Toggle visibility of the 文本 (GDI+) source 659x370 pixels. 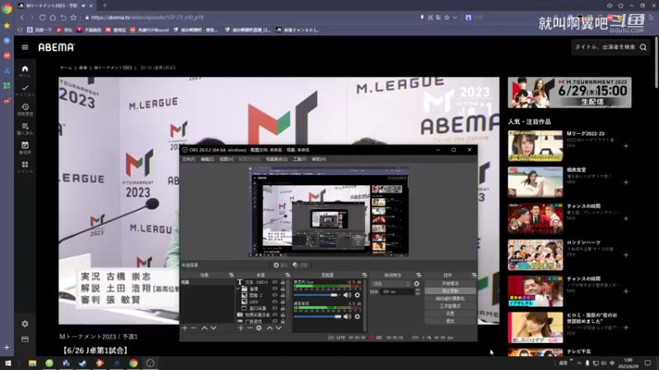pos(275,282)
